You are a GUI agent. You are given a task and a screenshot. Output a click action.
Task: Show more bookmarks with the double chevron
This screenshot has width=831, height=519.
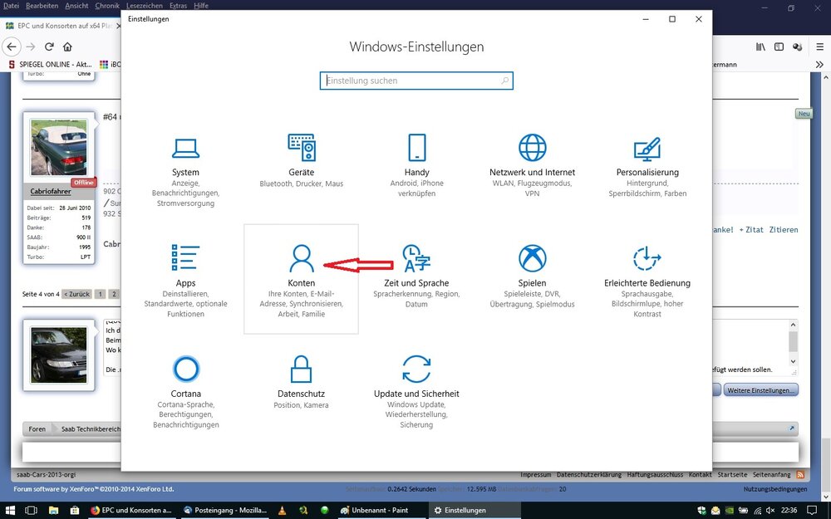click(819, 64)
